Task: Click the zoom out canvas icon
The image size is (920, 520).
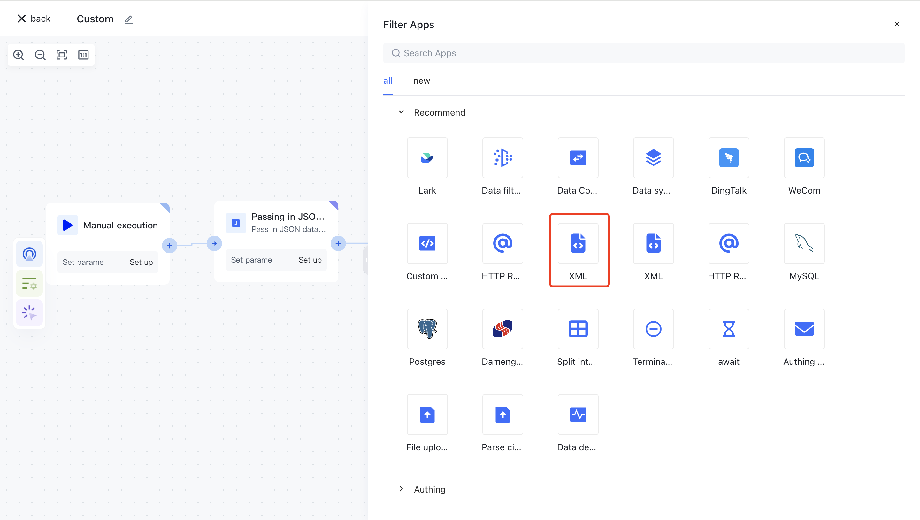Action: point(40,55)
